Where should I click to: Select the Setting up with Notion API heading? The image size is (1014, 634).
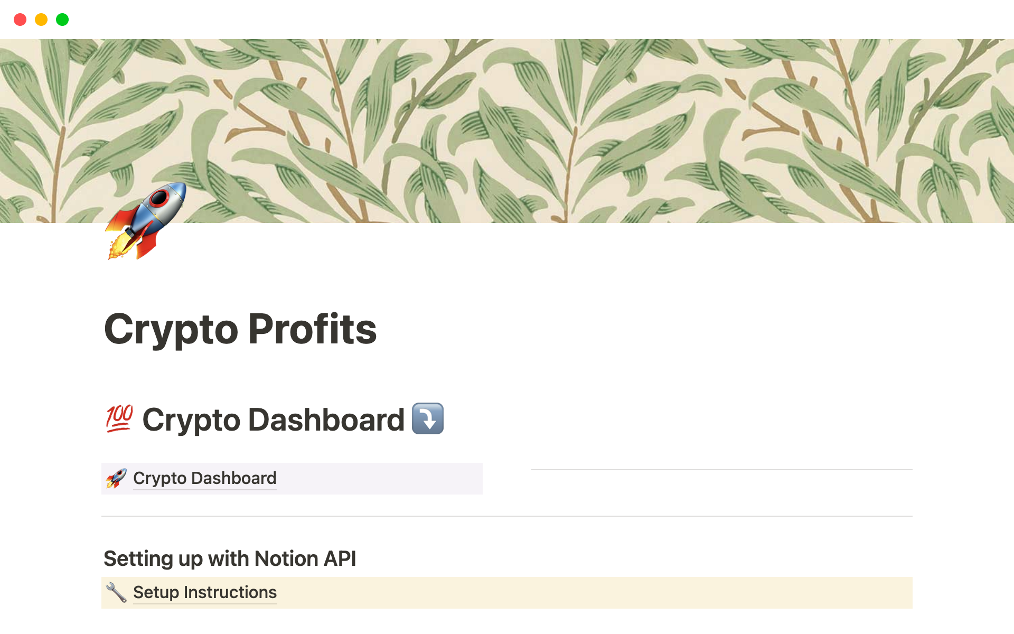(x=230, y=558)
